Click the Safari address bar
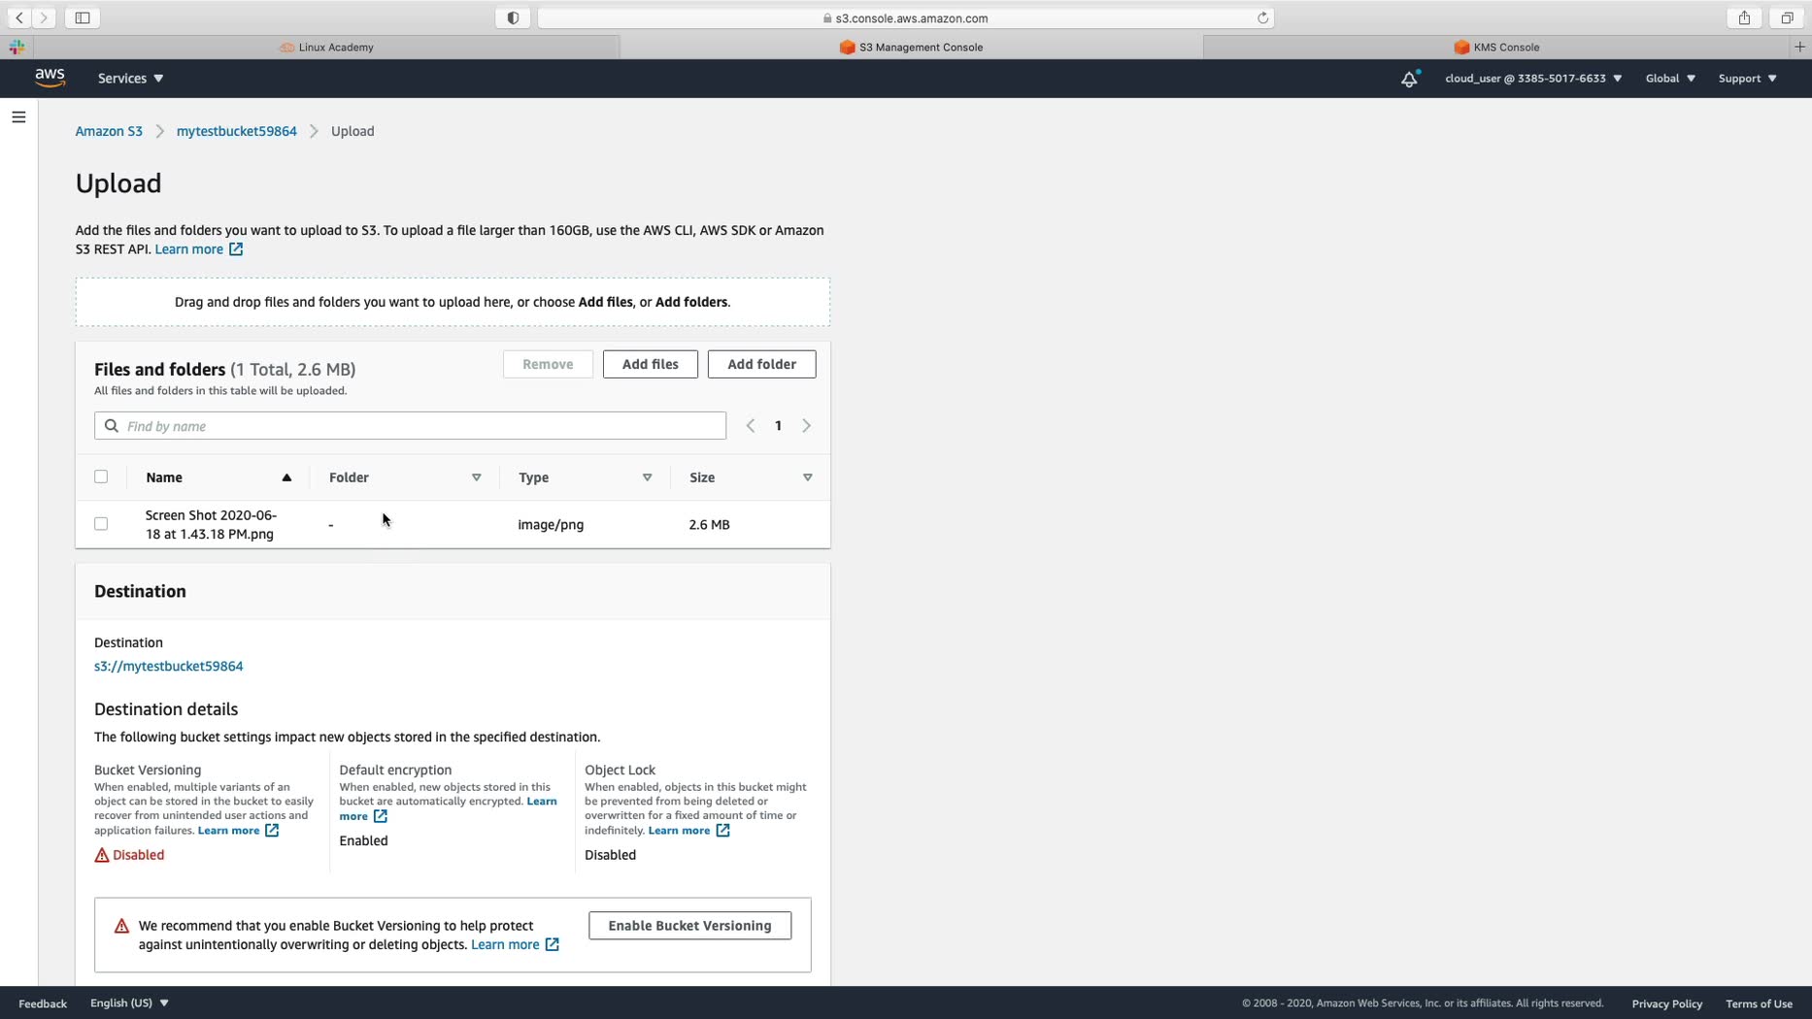This screenshot has height=1019, width=1812. [x=905, y=17]
